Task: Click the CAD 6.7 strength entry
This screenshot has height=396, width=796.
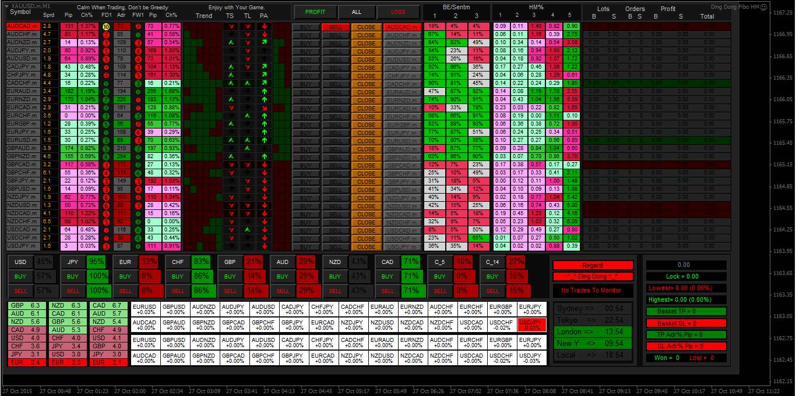Action: (107, 305)
